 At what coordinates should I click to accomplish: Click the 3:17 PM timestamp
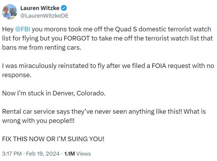[x=12, y=154]
